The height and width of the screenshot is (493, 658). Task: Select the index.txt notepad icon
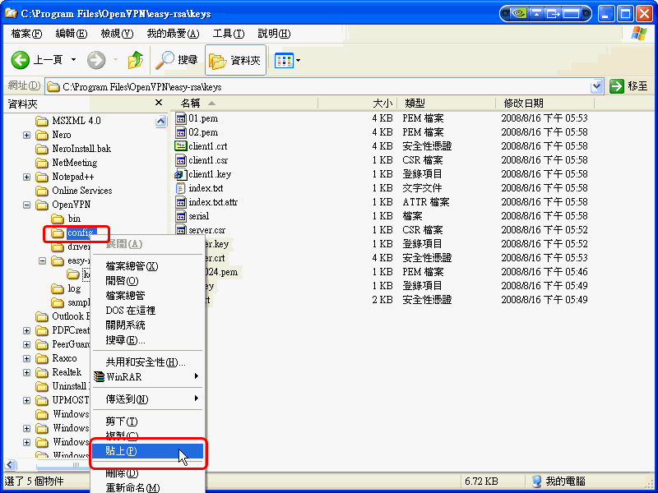coord(181,188)
